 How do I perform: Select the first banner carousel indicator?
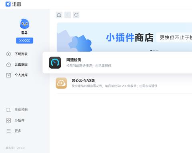point(151,50)
